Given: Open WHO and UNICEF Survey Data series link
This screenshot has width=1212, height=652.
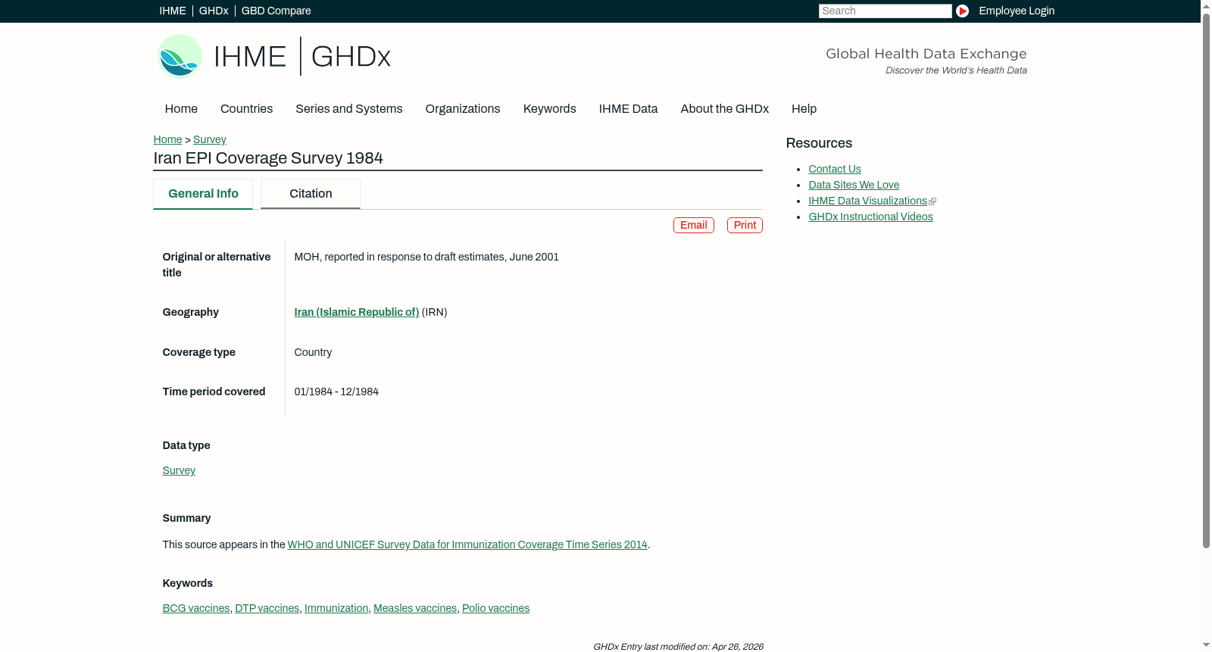Looking at the screenshot, I should [x=467, y=544].
